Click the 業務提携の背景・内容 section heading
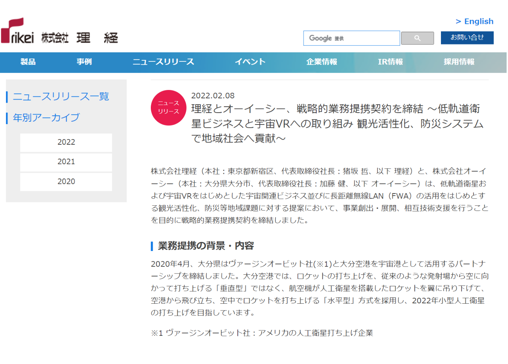 [206, 246]
